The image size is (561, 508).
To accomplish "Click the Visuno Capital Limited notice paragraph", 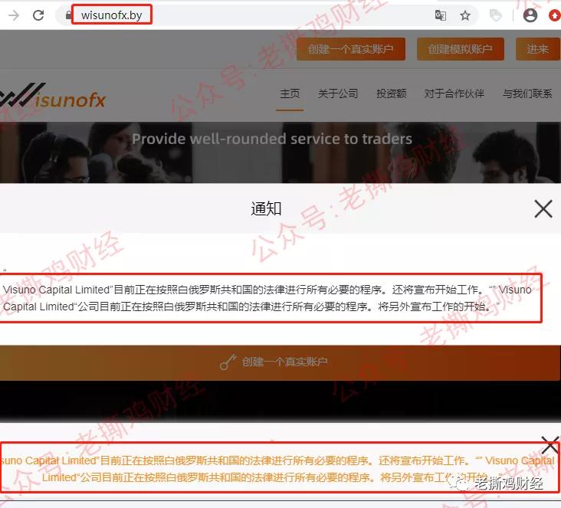I will pyautogui.click(x=267, y=298).
